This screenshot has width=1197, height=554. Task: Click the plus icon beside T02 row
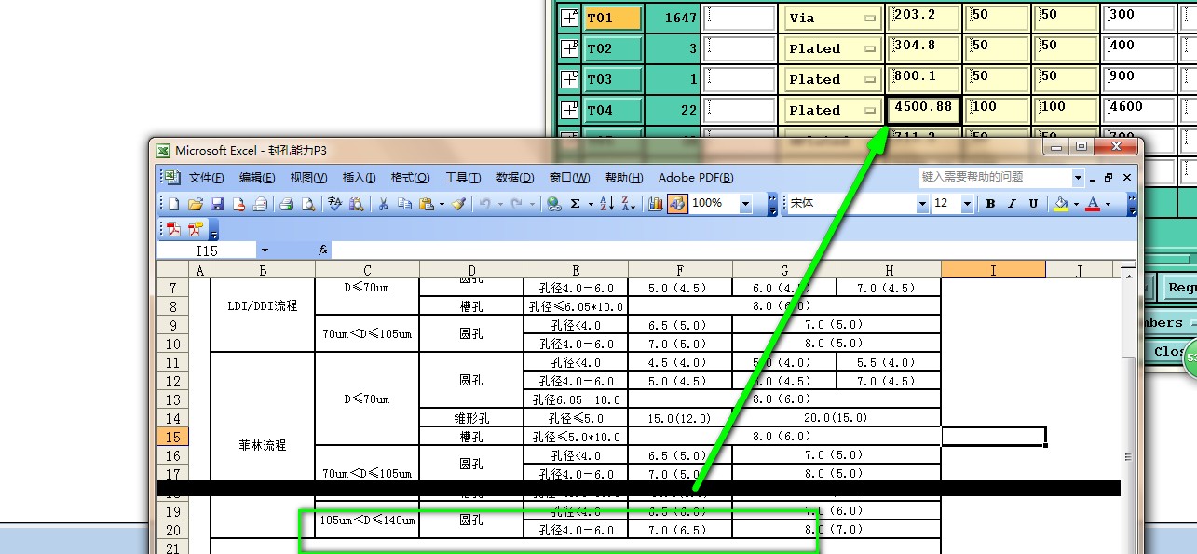569,47
